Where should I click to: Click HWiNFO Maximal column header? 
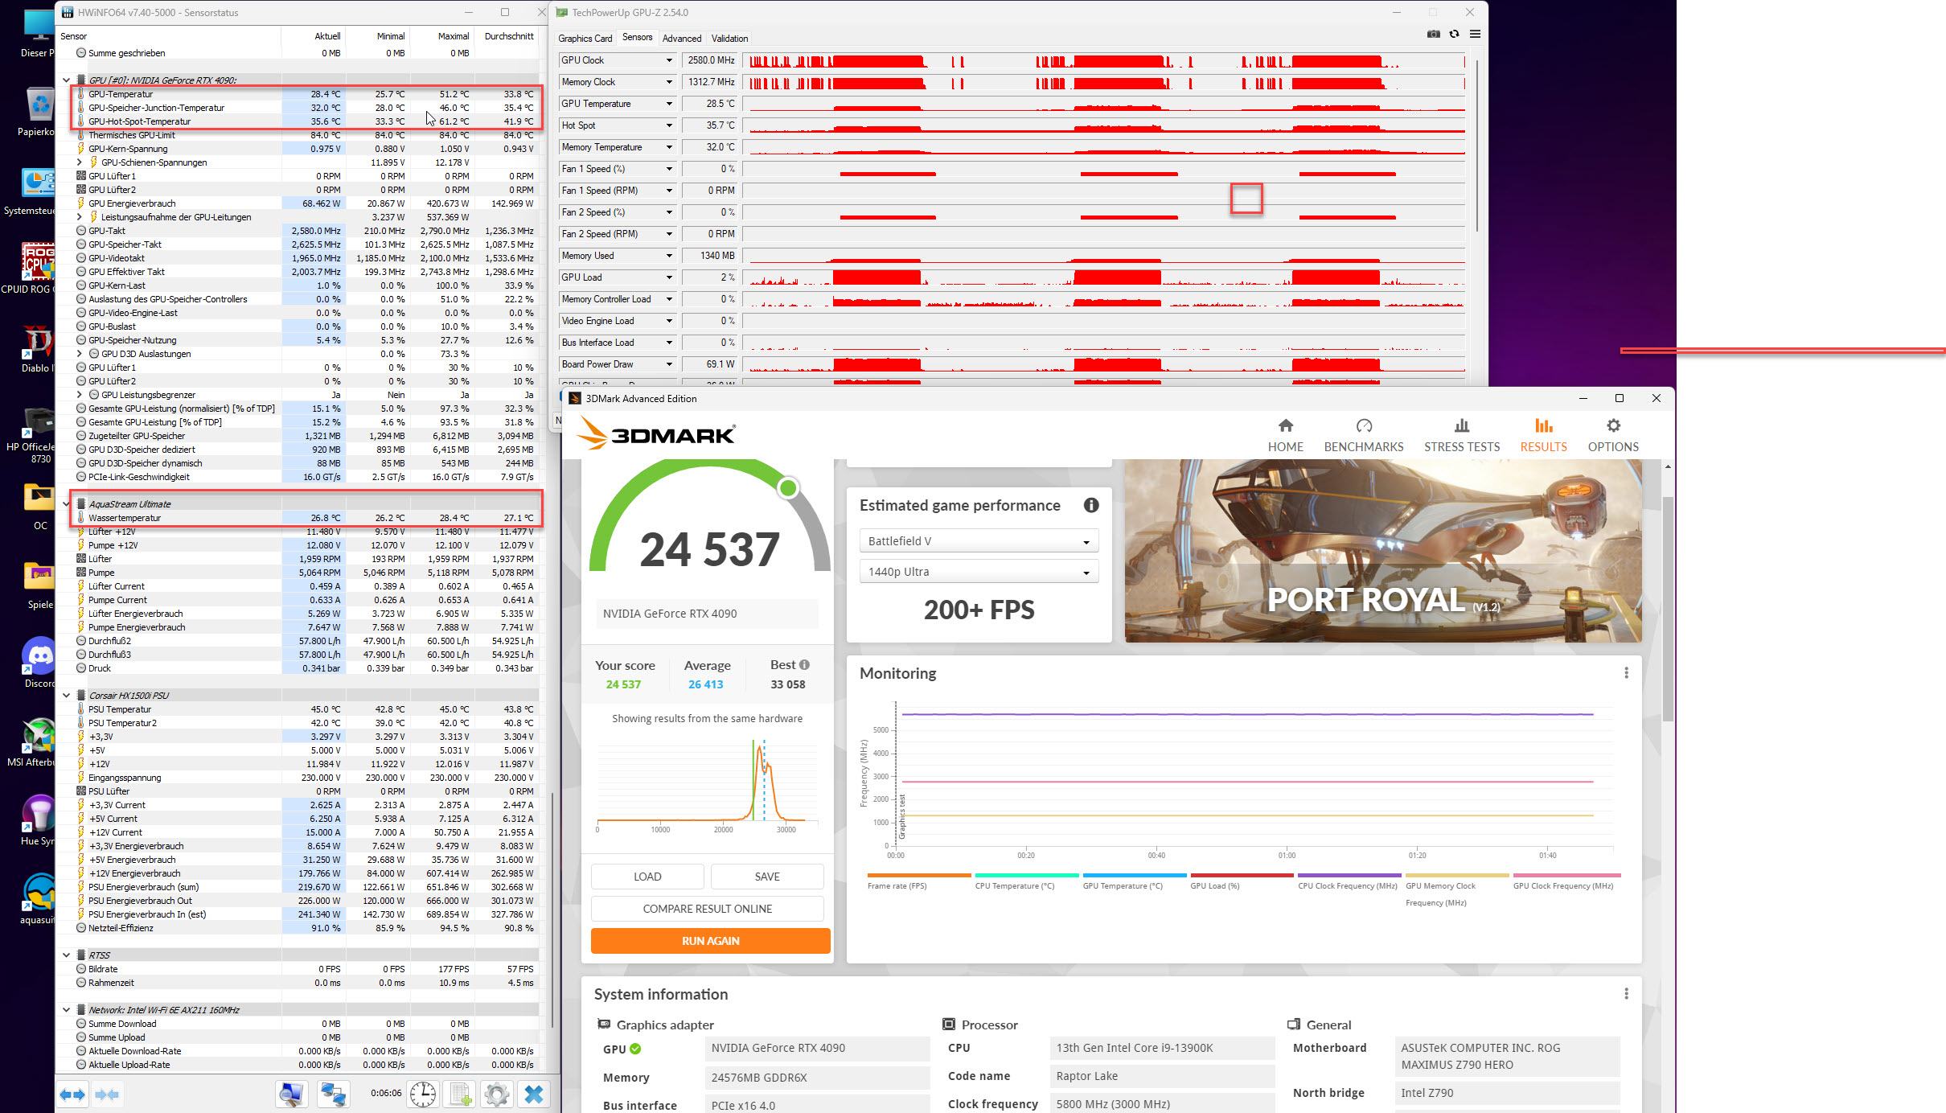[441, 36]
